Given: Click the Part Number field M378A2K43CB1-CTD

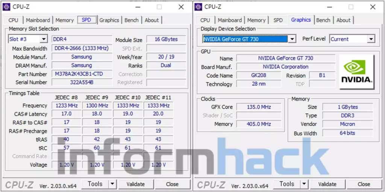Looking at the screenshot, I should coord(82,74).
